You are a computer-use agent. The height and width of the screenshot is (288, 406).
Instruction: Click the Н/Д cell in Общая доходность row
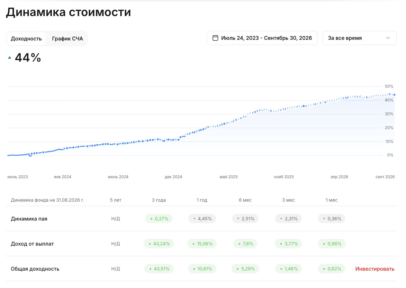[116, 269]
